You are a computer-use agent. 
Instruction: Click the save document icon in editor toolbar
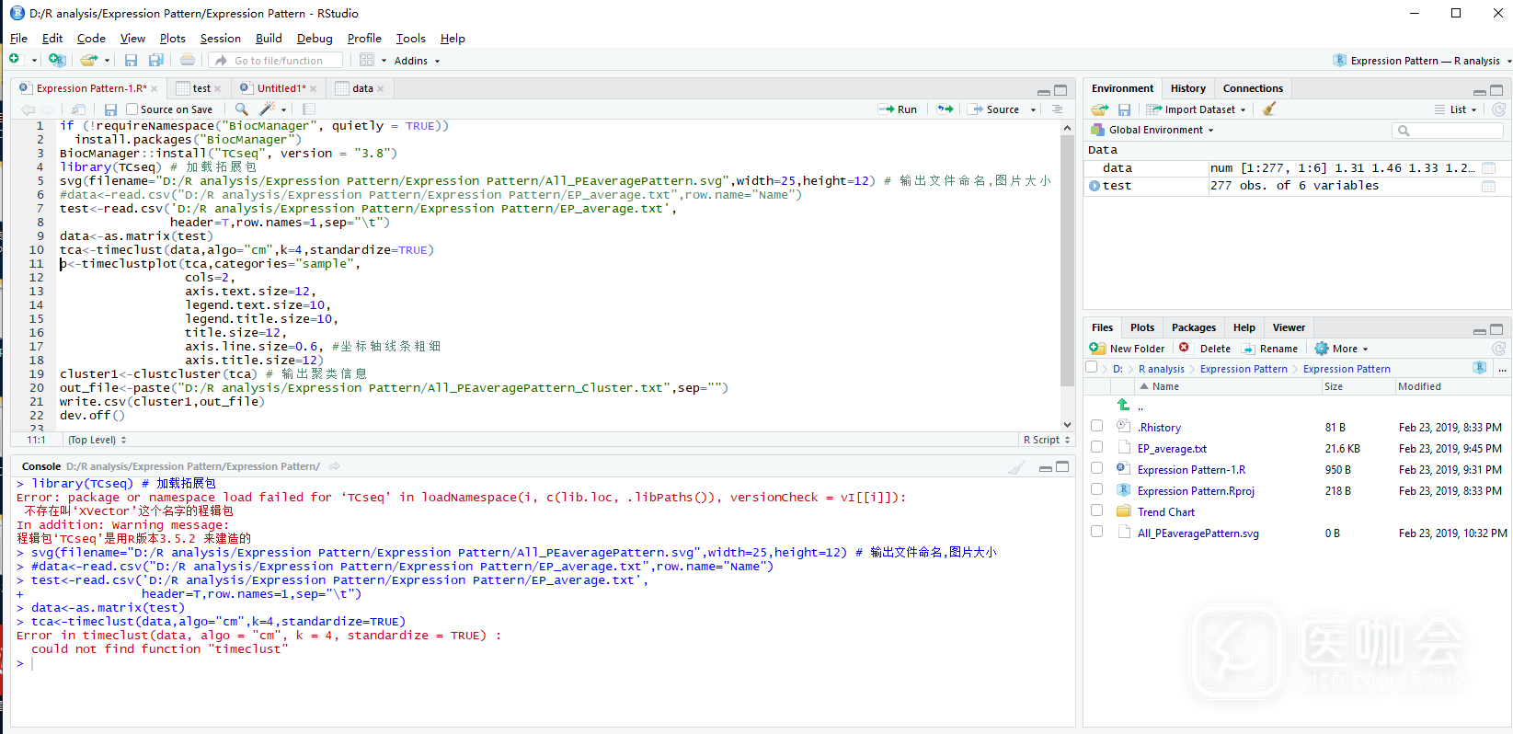pos(110,109)
